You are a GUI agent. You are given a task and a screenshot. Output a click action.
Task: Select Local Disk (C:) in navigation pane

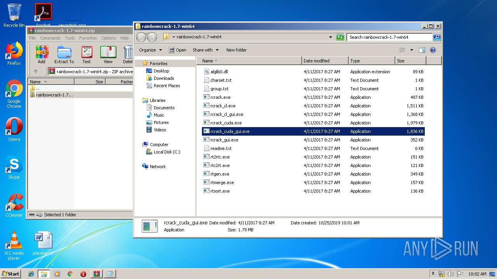[x=167, y=152]
